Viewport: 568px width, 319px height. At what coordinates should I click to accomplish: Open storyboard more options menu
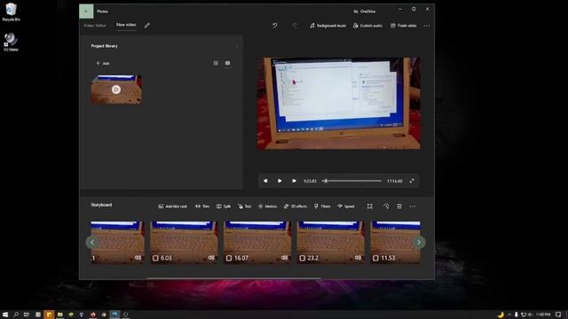tap(413, 206)
